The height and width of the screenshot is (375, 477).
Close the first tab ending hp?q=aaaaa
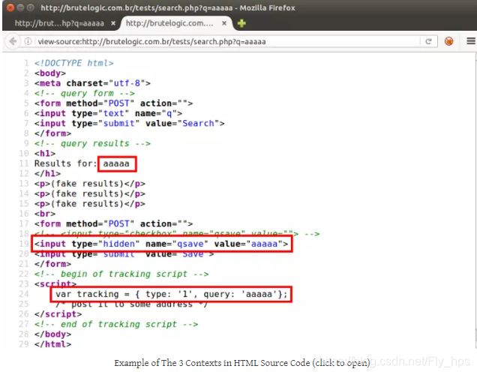pos(112,23)
